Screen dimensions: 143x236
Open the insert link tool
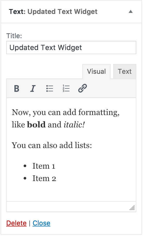tap(83, 88)
